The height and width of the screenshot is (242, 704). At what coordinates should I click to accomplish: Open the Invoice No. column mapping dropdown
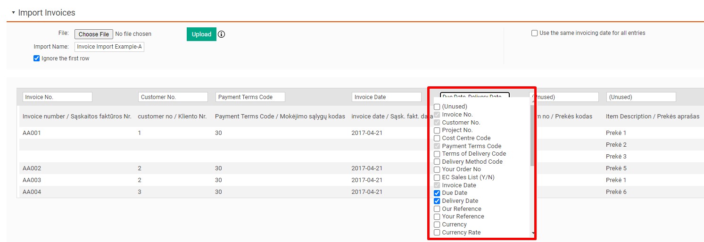(x=57, y=97)
